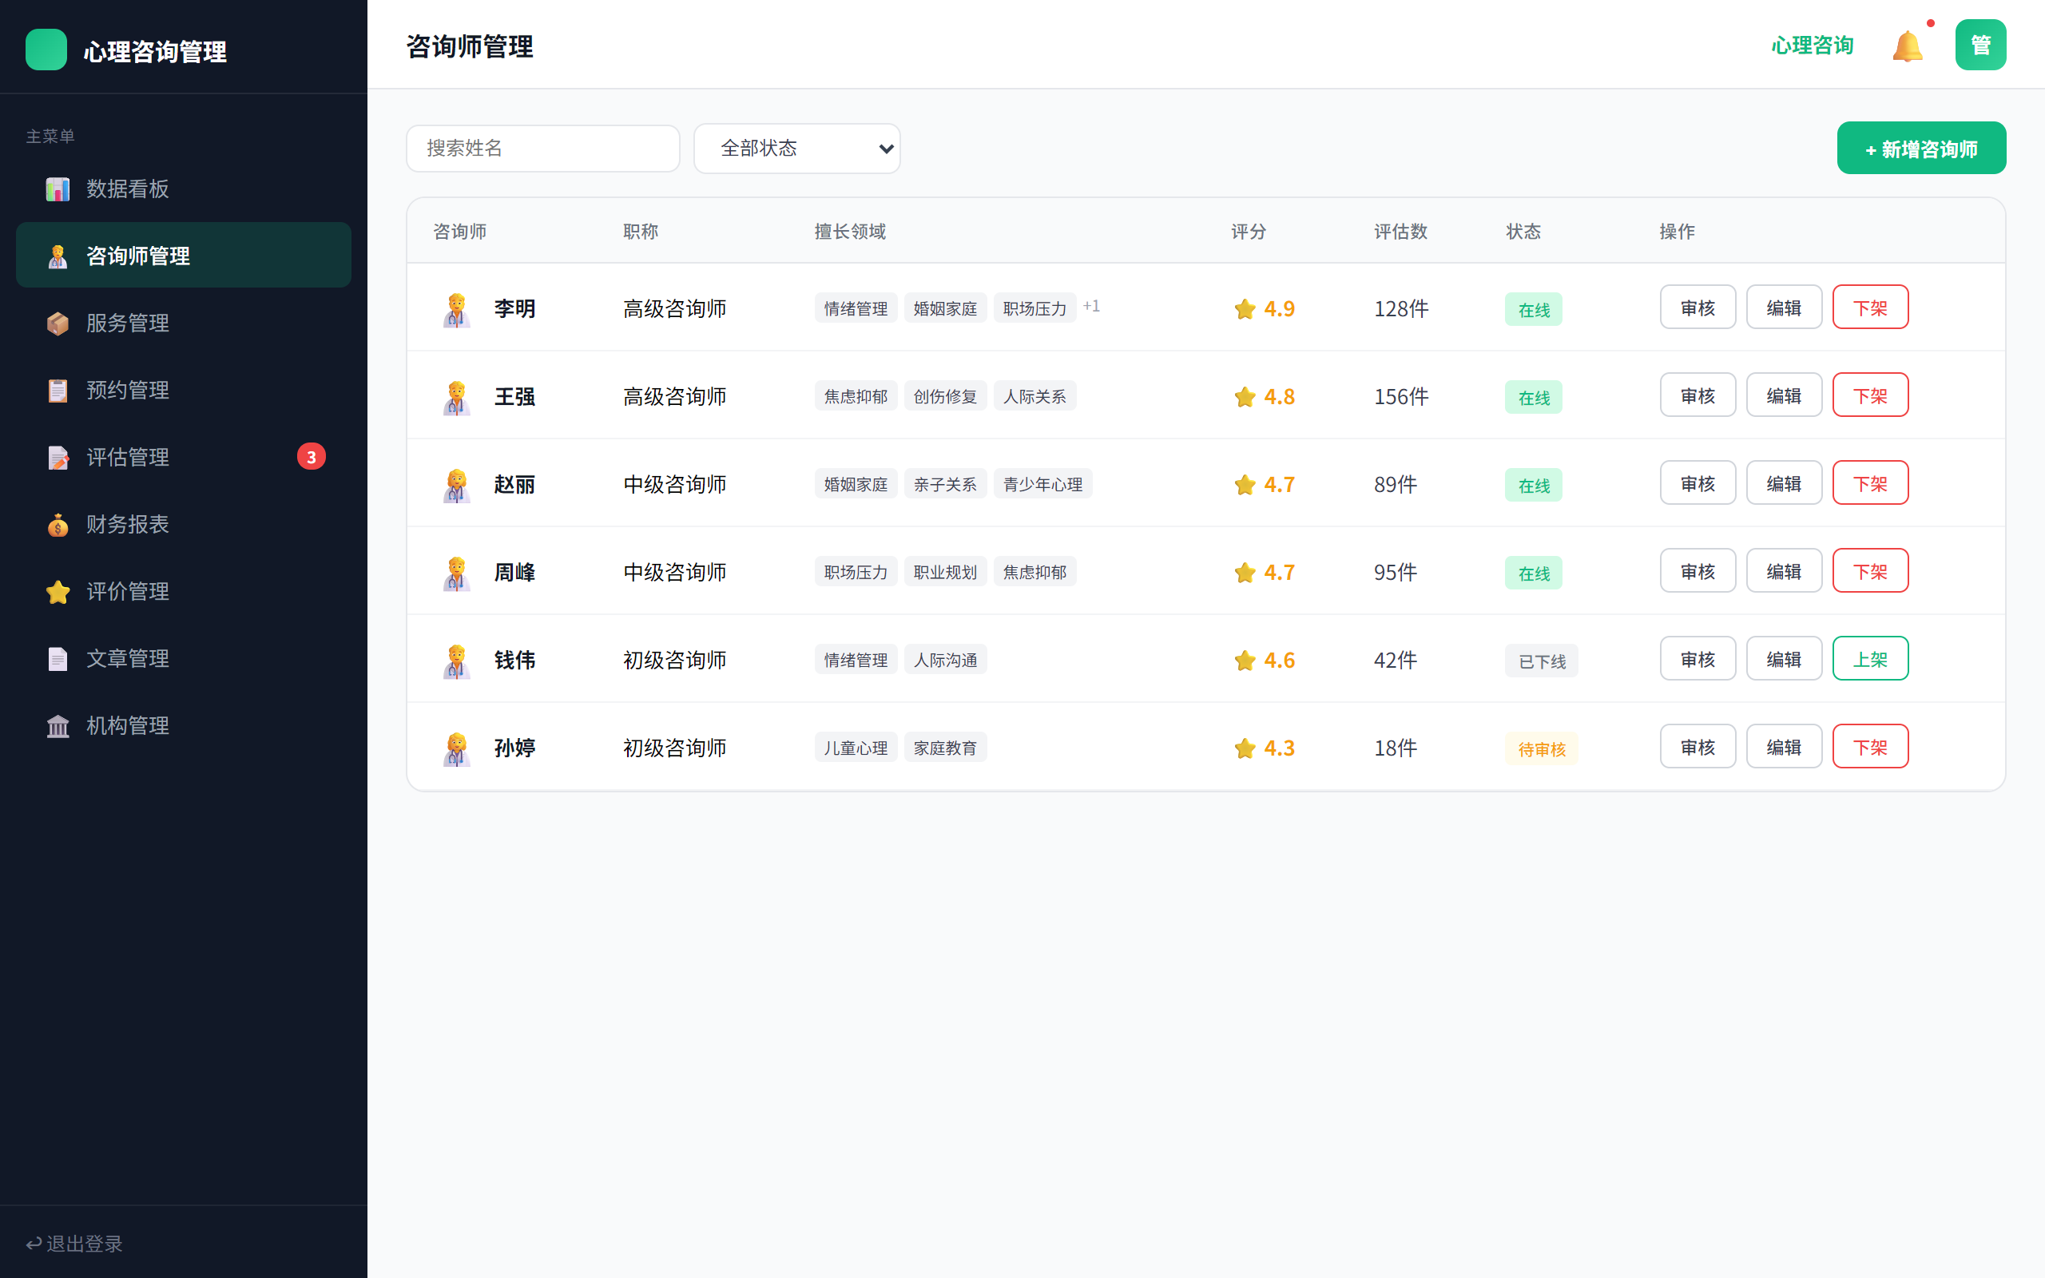2045x1278 pixels.
Task: Click the 待审核 status badge
Action: coord(1540,749)
